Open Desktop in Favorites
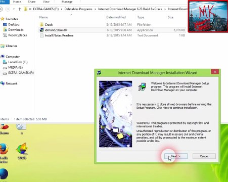Viewport: 228px width, 182px height. pos(14,24)
